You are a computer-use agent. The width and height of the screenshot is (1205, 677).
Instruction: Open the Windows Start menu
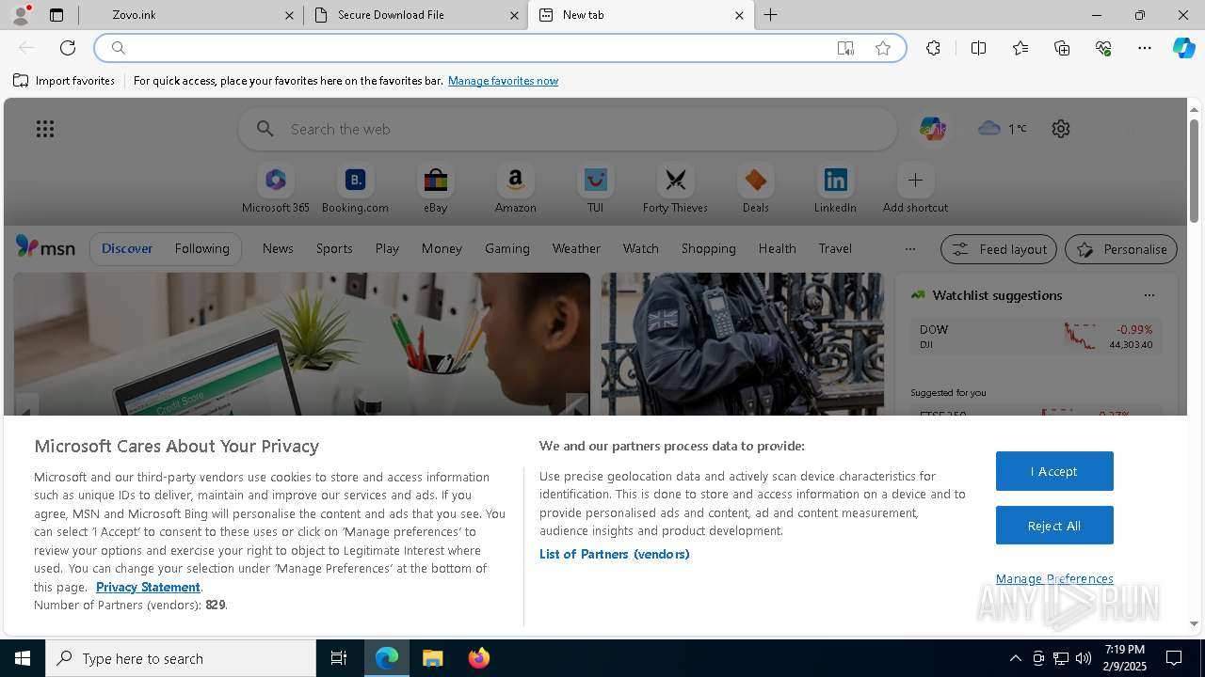click(x=23, y=658)
